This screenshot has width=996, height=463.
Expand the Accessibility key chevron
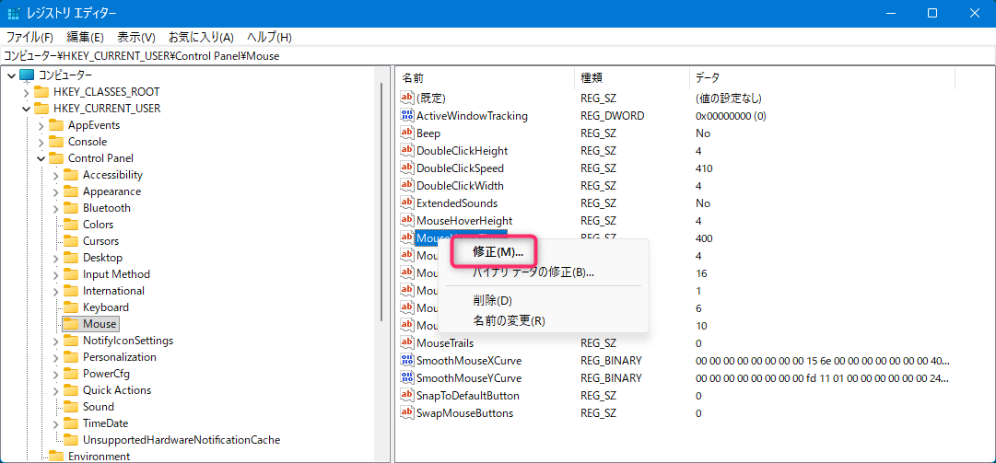(55, 175)
